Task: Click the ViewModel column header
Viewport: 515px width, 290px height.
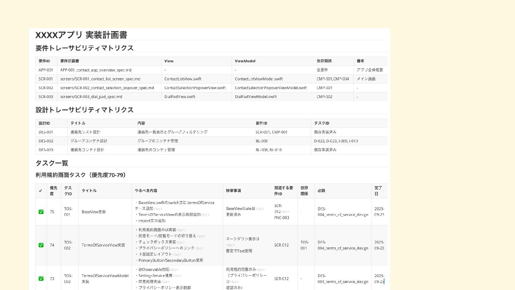Action: point(245,61)
